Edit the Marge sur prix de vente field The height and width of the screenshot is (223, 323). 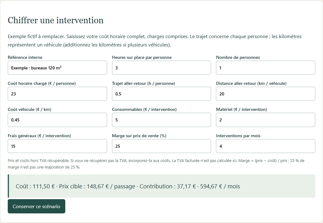pos(161,146)
